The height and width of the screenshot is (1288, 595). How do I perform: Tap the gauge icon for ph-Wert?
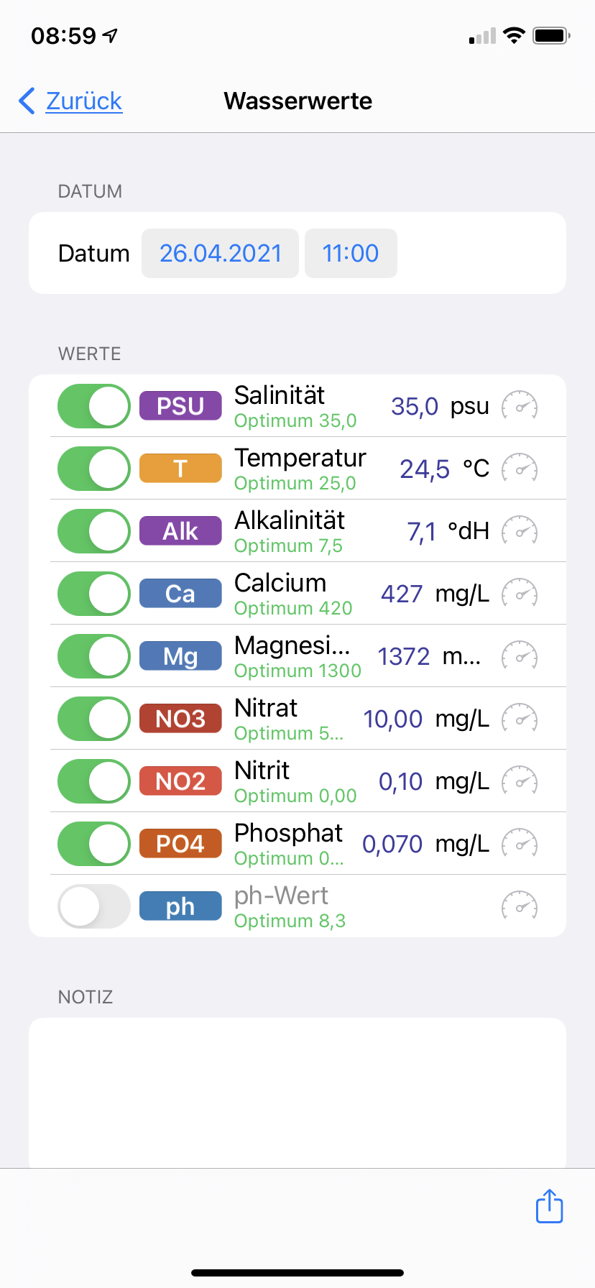(x=519, y=906)
